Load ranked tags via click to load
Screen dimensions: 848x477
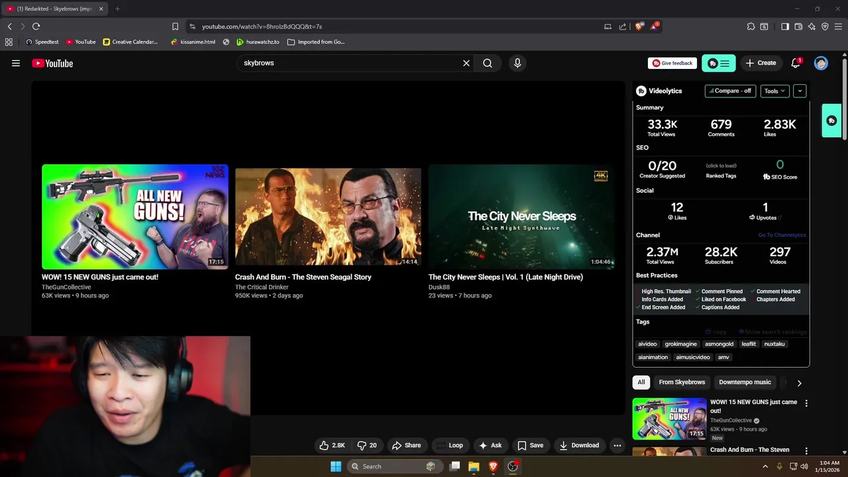[x=721, y=166]
